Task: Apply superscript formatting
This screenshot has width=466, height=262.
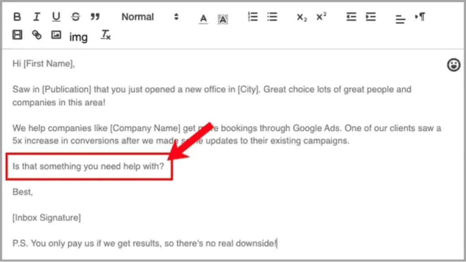Action: [x=321, y=16]
